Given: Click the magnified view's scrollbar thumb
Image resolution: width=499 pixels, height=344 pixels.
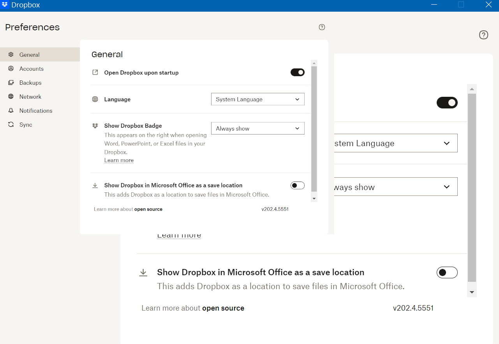Looking at the screenshot, I should [472, 187].
